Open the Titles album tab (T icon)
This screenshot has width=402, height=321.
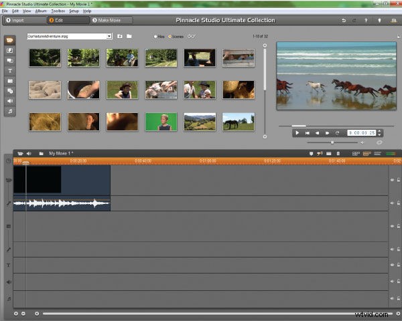(x=10, y=71)
